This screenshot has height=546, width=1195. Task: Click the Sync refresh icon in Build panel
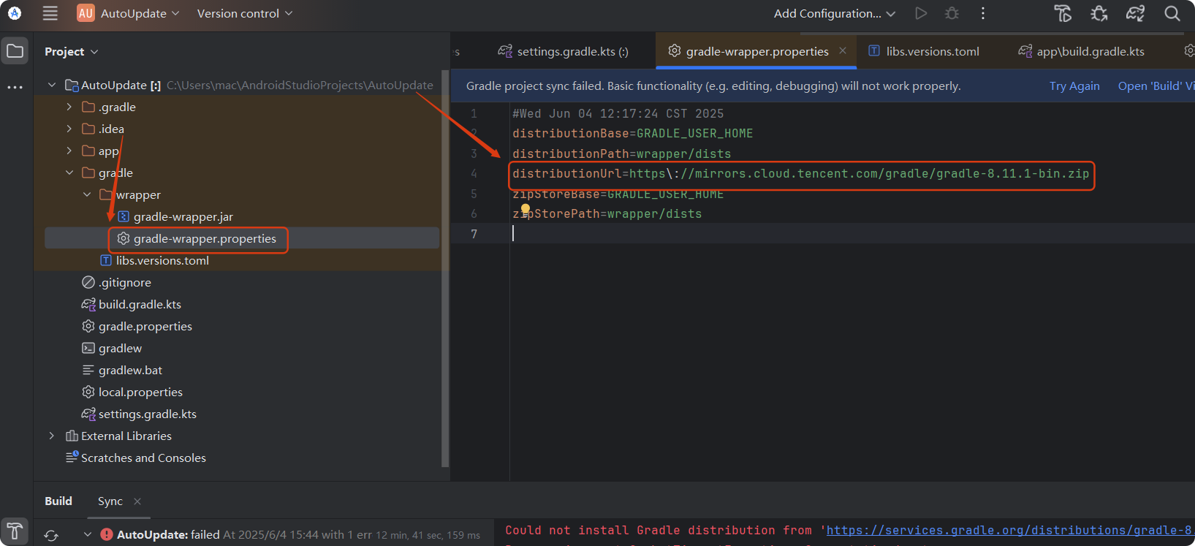point(51,535)
